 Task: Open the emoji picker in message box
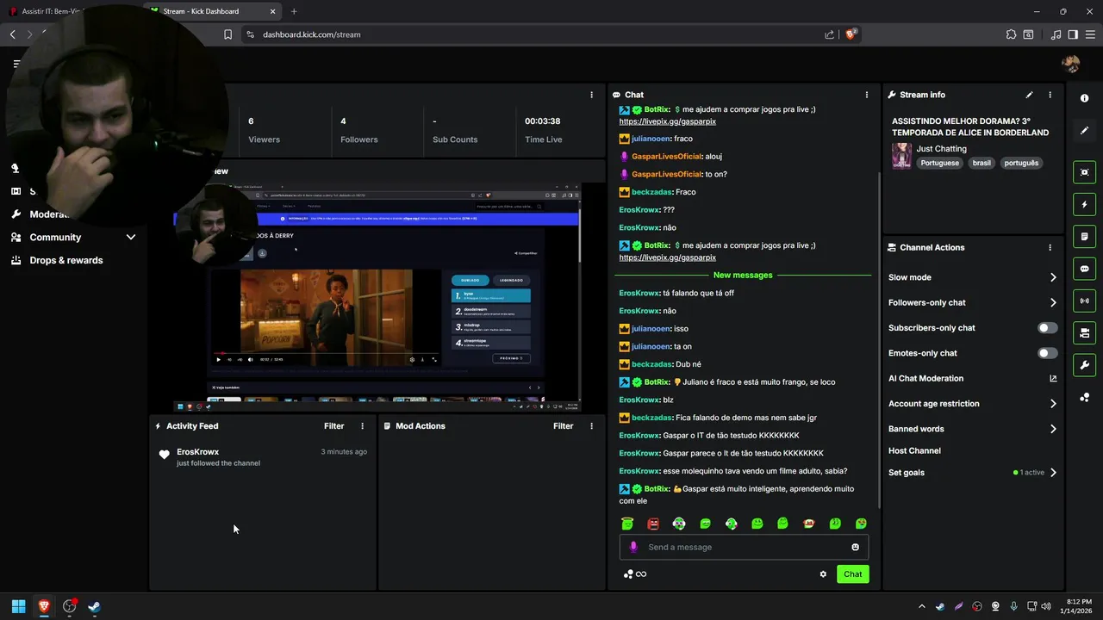pyautogui.click(x=855, y=547)
